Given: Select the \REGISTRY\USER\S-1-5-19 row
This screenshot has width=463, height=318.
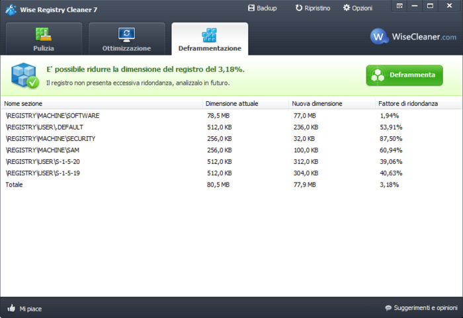Looking at the screenshot, I should coord(43,173).
